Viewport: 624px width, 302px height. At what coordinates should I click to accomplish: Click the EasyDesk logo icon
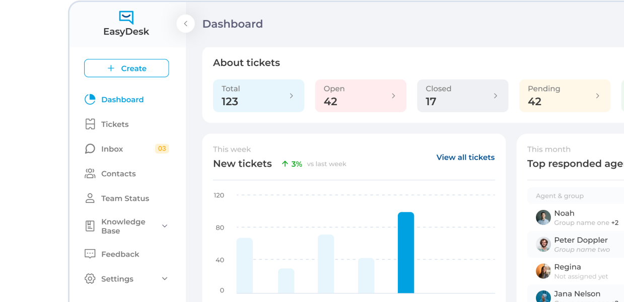(126, 18)
